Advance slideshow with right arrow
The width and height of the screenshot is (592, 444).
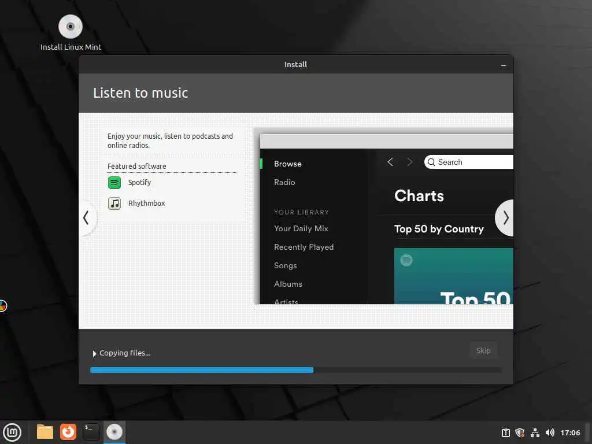pyautogui.click(x=505, y=218)
